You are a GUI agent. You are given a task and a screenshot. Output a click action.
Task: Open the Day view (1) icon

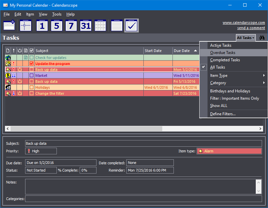(x=42, y=26)
